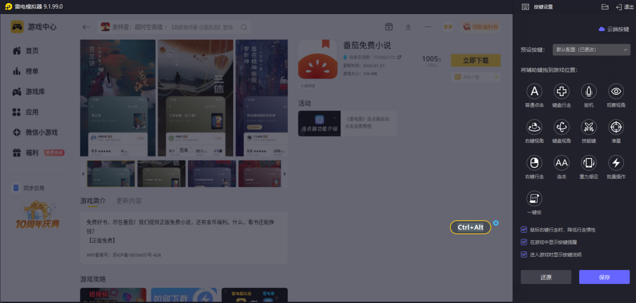Select the 扳机 trigger key icon

589,91
